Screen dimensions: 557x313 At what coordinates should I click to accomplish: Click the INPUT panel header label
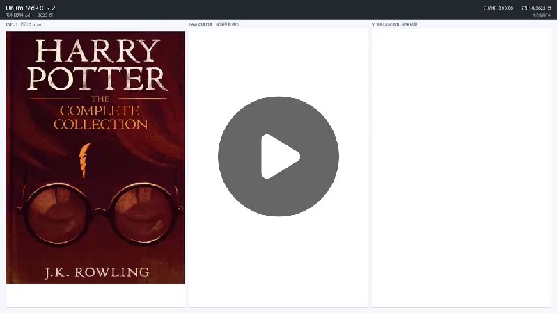[24, 24]
